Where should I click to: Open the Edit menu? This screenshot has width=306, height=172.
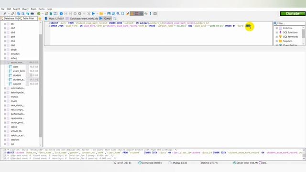[x=9, y=9]
